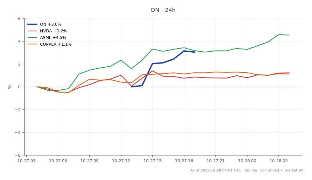Image resolution: width=312 pixels, height=180 pixels.
Task: Click the % y-axis title
Action: tap(10, 86)
